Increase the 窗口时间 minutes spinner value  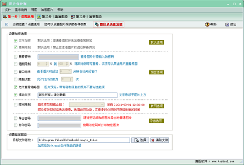(69, 71)
